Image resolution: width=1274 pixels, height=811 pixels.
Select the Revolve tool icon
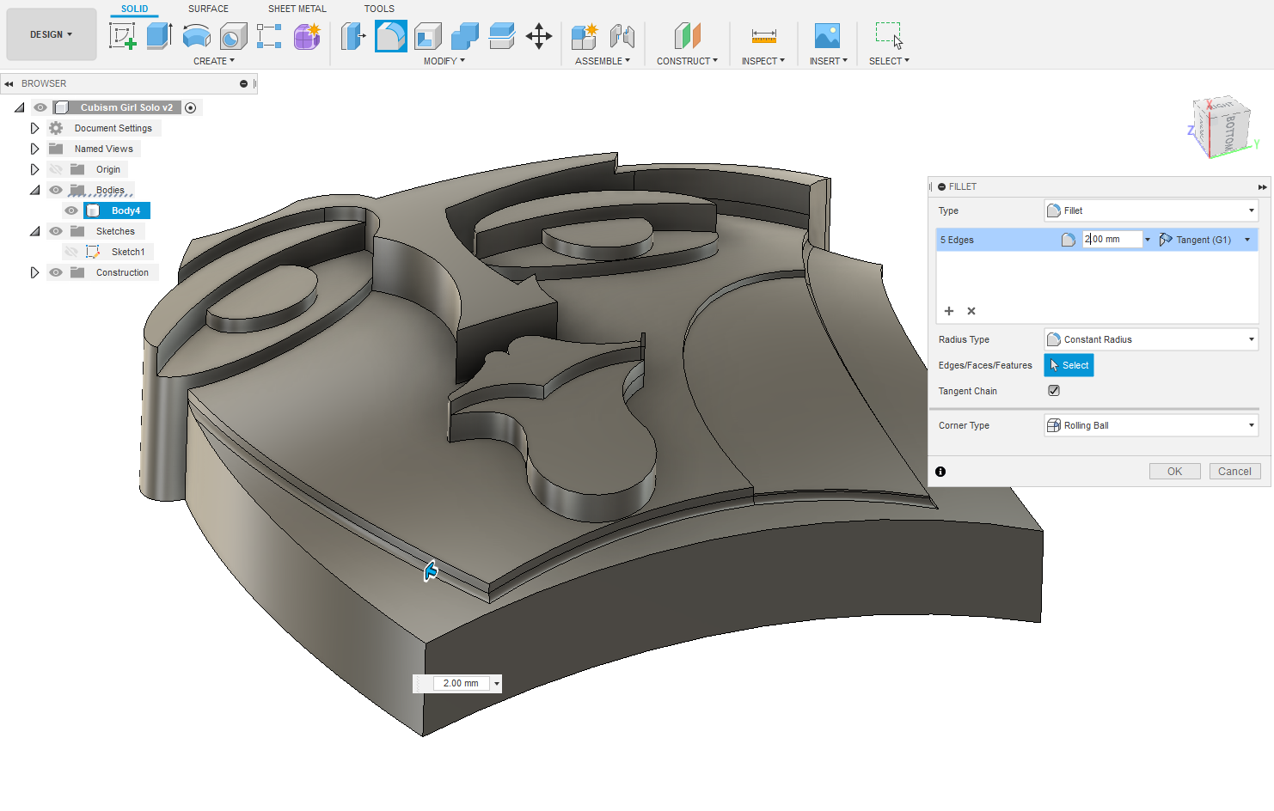197,36
